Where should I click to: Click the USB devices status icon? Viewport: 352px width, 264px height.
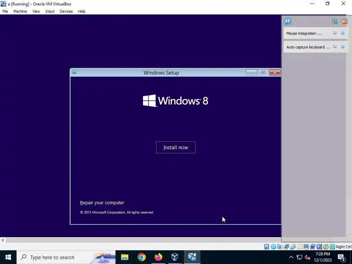coord(293,247)
